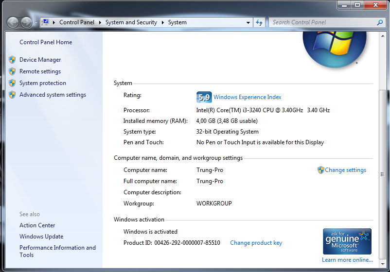This screenshot has height=272, width=390.
Task: Click the computer icon in the address bar
Action: pos(46,22)
